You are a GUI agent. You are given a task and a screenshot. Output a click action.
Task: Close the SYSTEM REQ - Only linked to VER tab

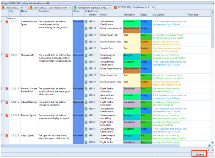point(70,8)
